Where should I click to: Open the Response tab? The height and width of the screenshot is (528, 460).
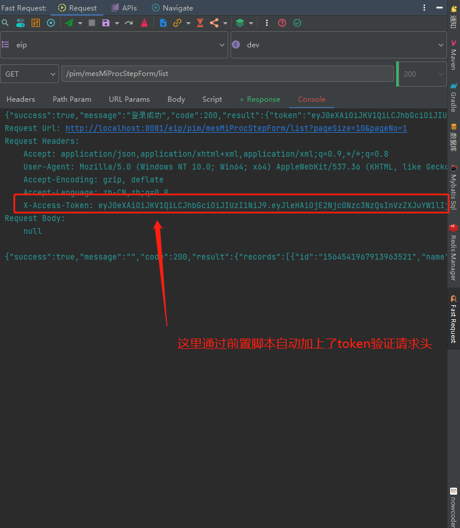point(260,99)
